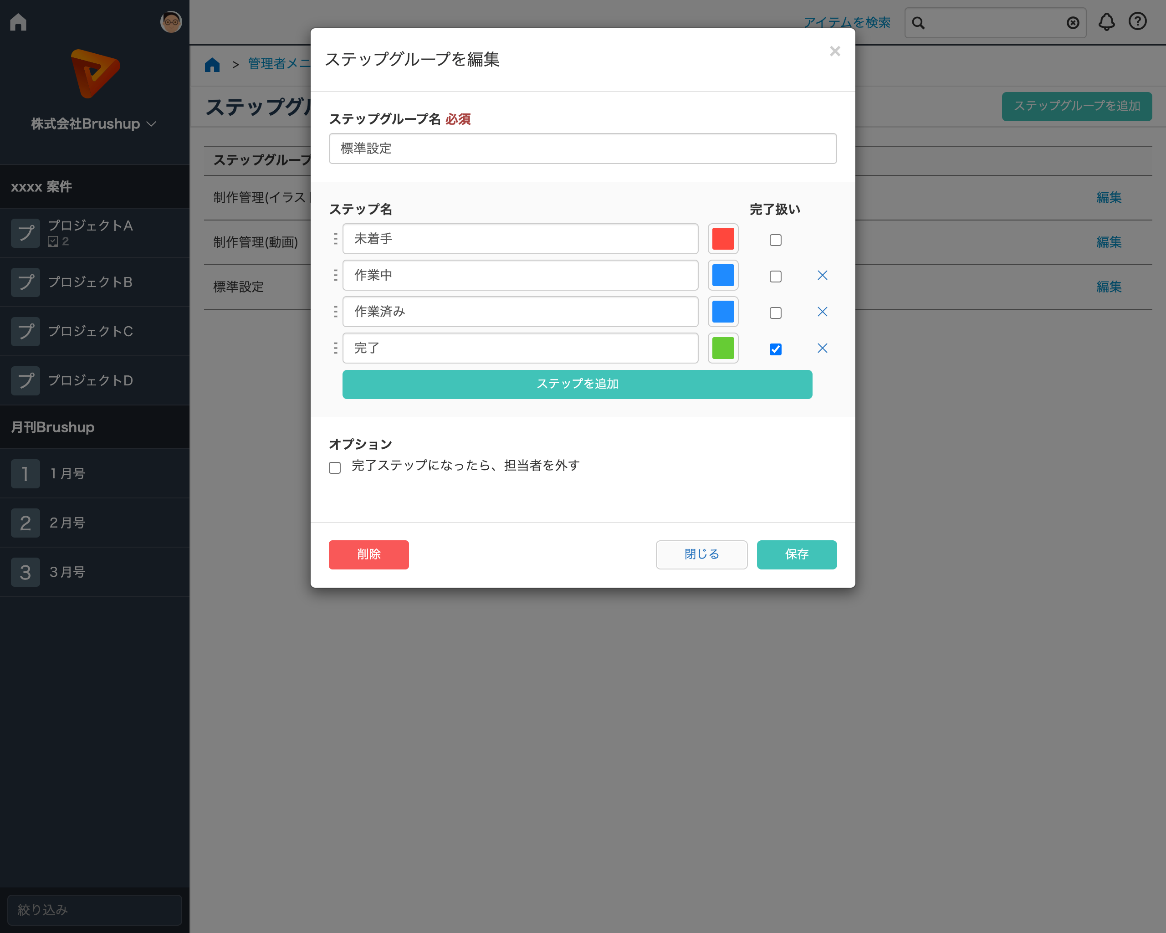Click the 月刊Brushup group header
The image size is (1166, 933).
95,427
